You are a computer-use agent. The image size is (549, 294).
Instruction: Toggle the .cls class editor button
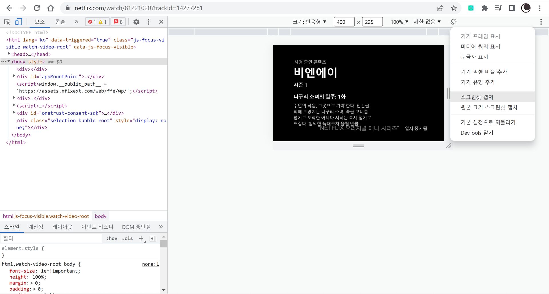click(x=127, y=238)
